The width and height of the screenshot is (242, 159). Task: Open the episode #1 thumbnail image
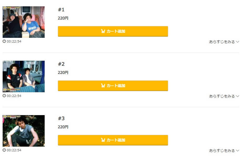(x=24, y=22)
